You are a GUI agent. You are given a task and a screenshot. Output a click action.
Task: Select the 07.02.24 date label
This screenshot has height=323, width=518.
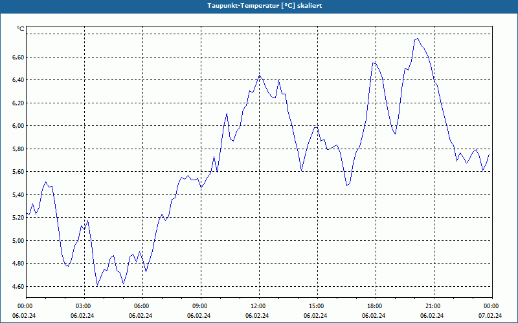(x=490, y=315)
